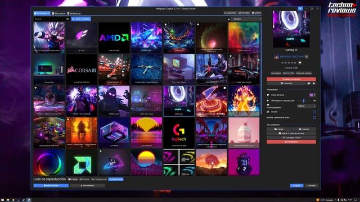Click the Cargar preset button
360x202 pixels.
point(279,129)
